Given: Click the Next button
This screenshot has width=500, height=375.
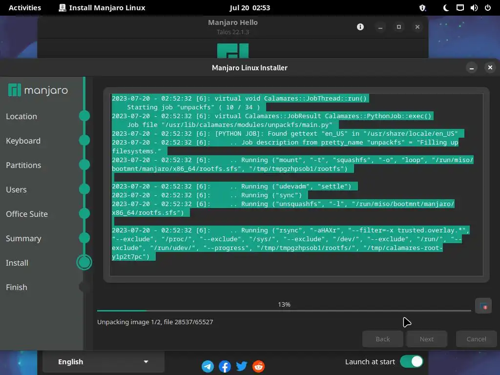Looking at the screenshot, I should tap(427, 339).
